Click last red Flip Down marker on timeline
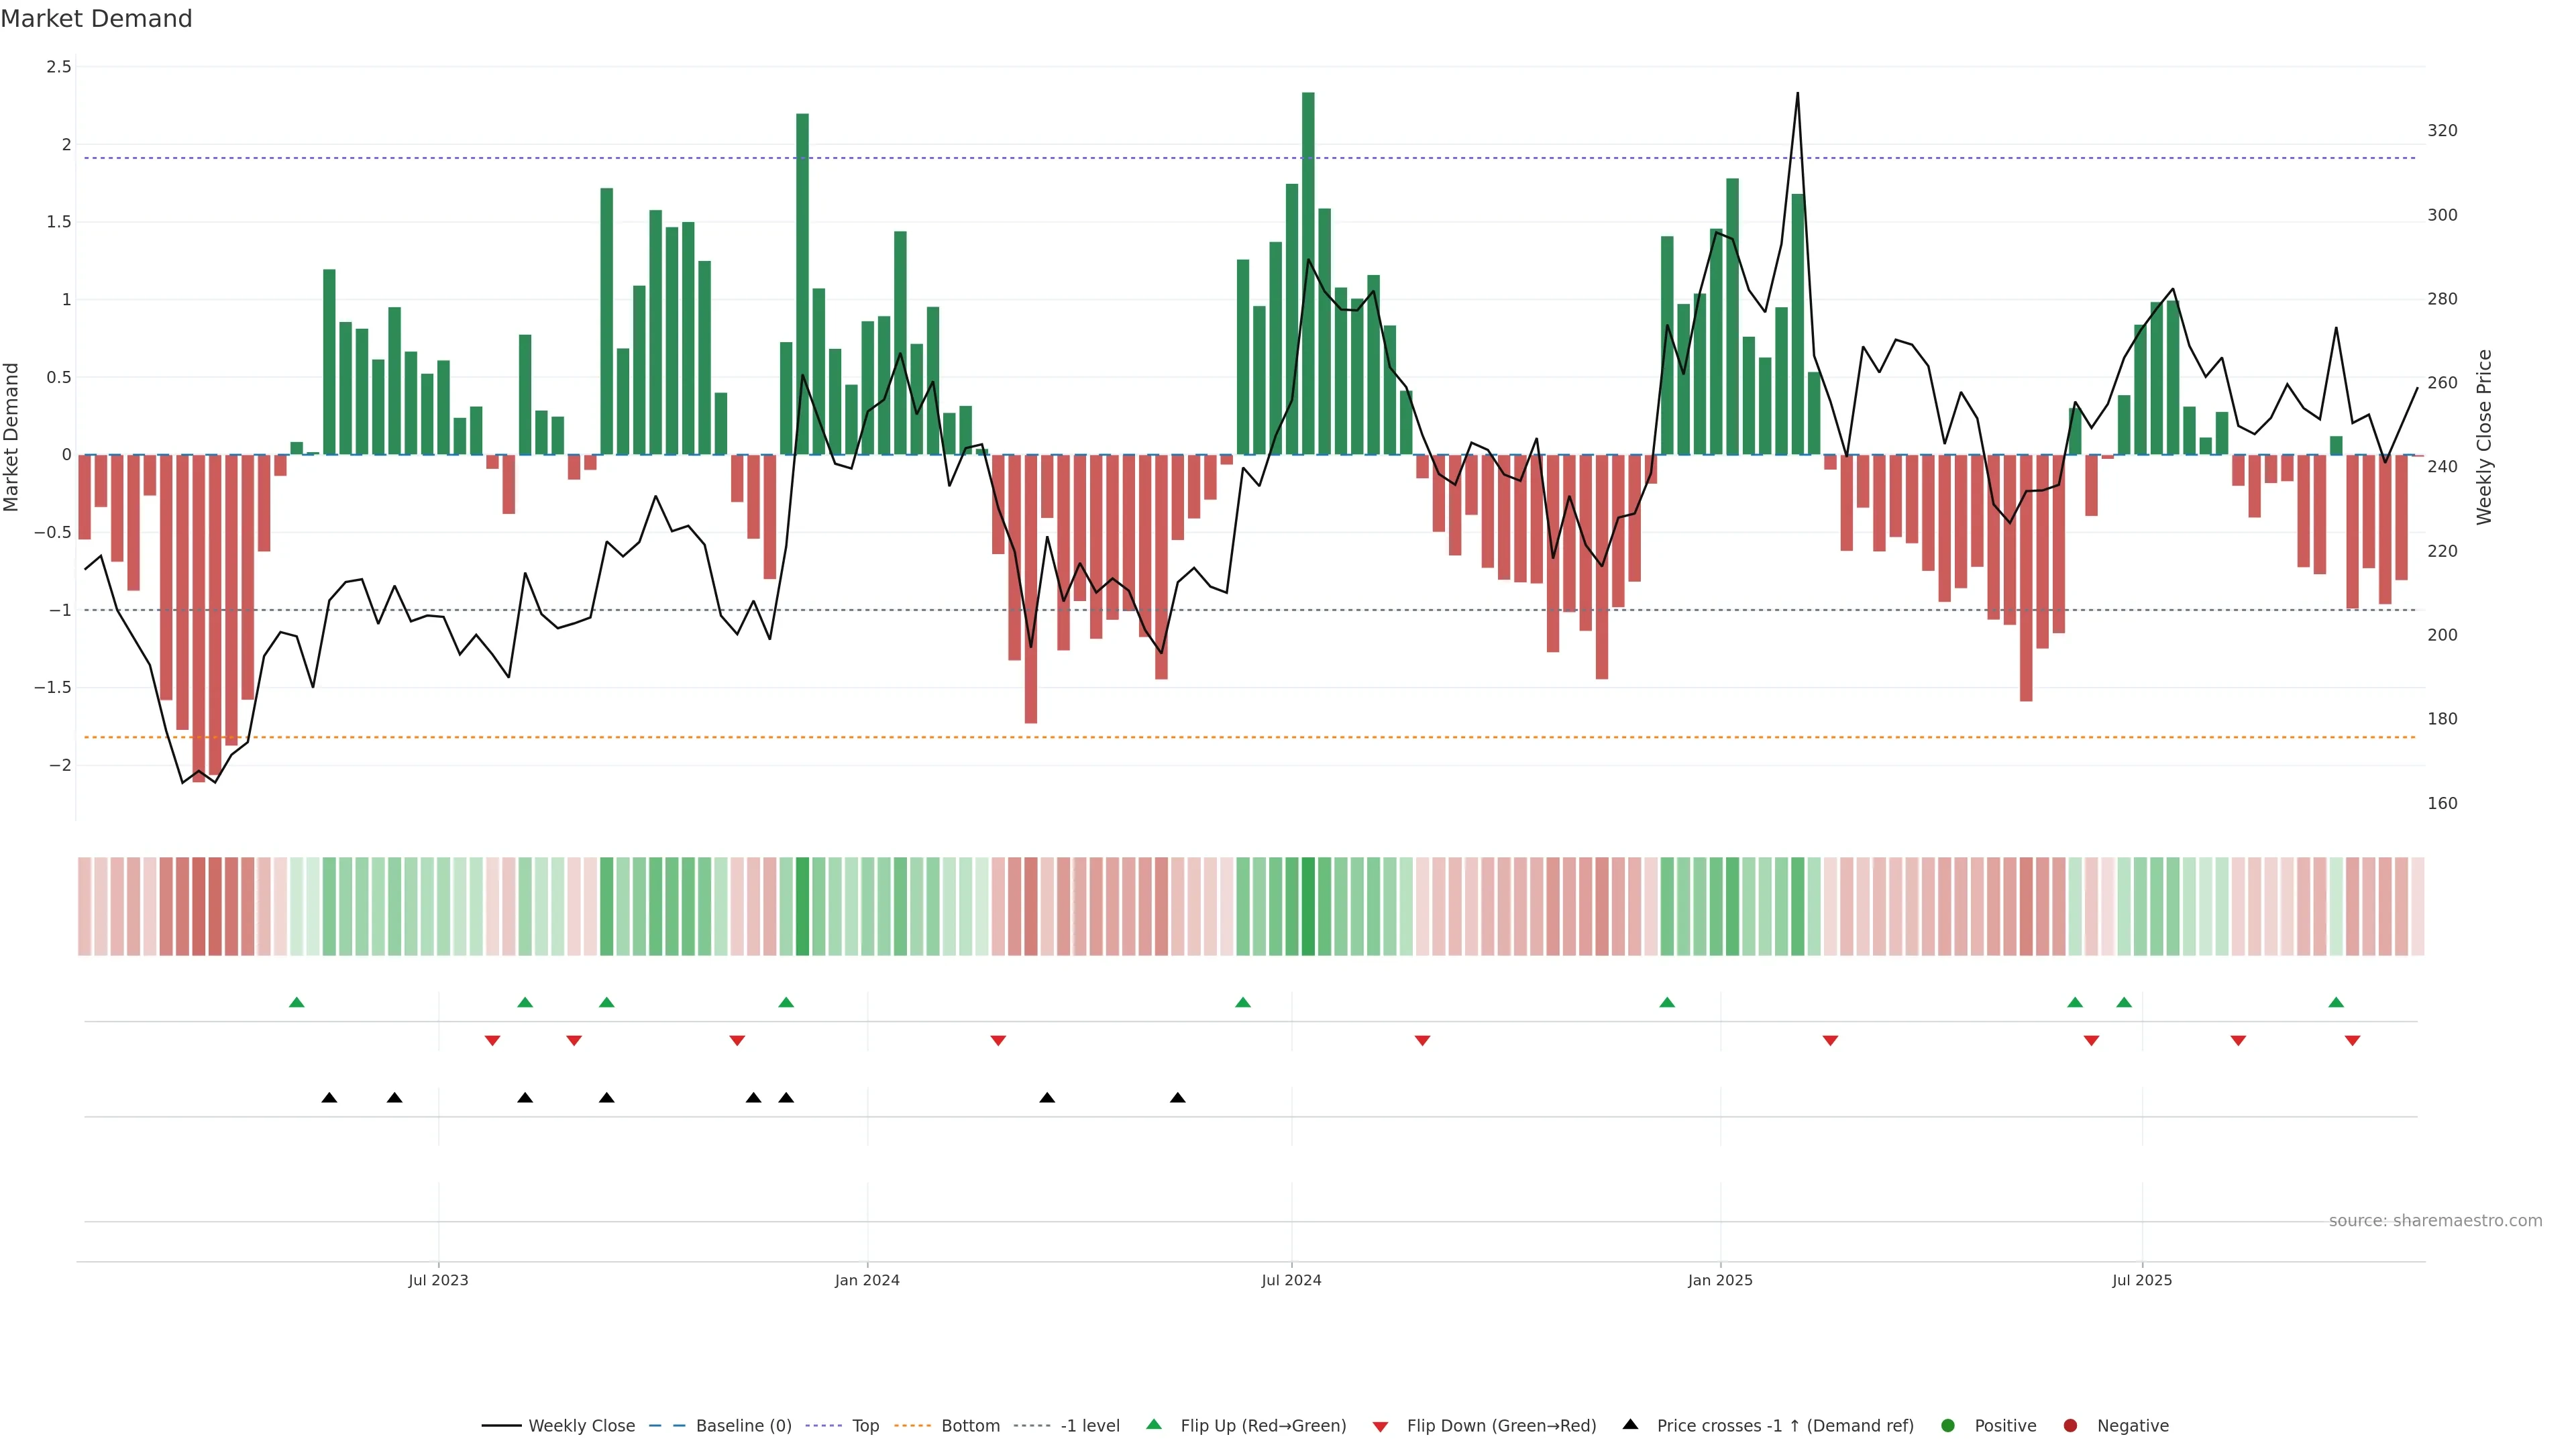2576x1449 pixels. [x=2352, y=1041]
